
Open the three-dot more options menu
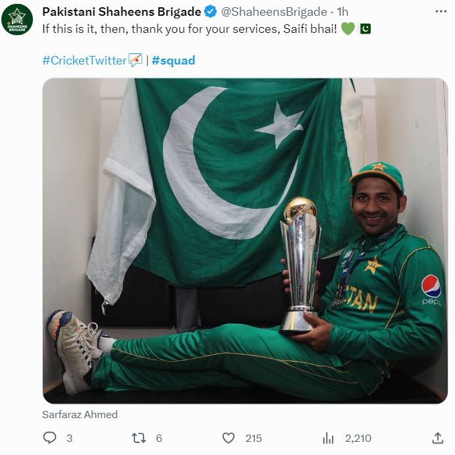(x=441, y=12)
